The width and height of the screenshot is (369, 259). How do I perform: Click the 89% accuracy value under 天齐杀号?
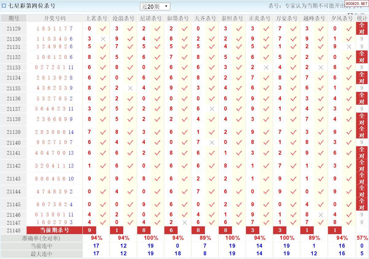(x=205, y=238)
